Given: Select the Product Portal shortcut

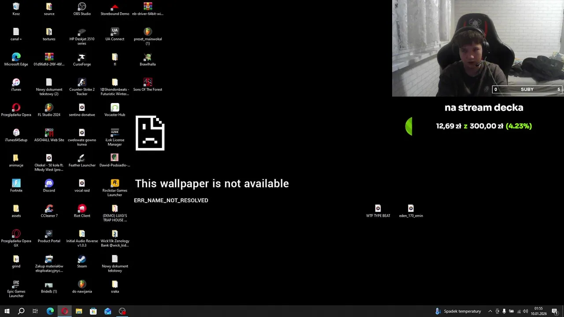Looking at the screenshot, I should 49,236.
